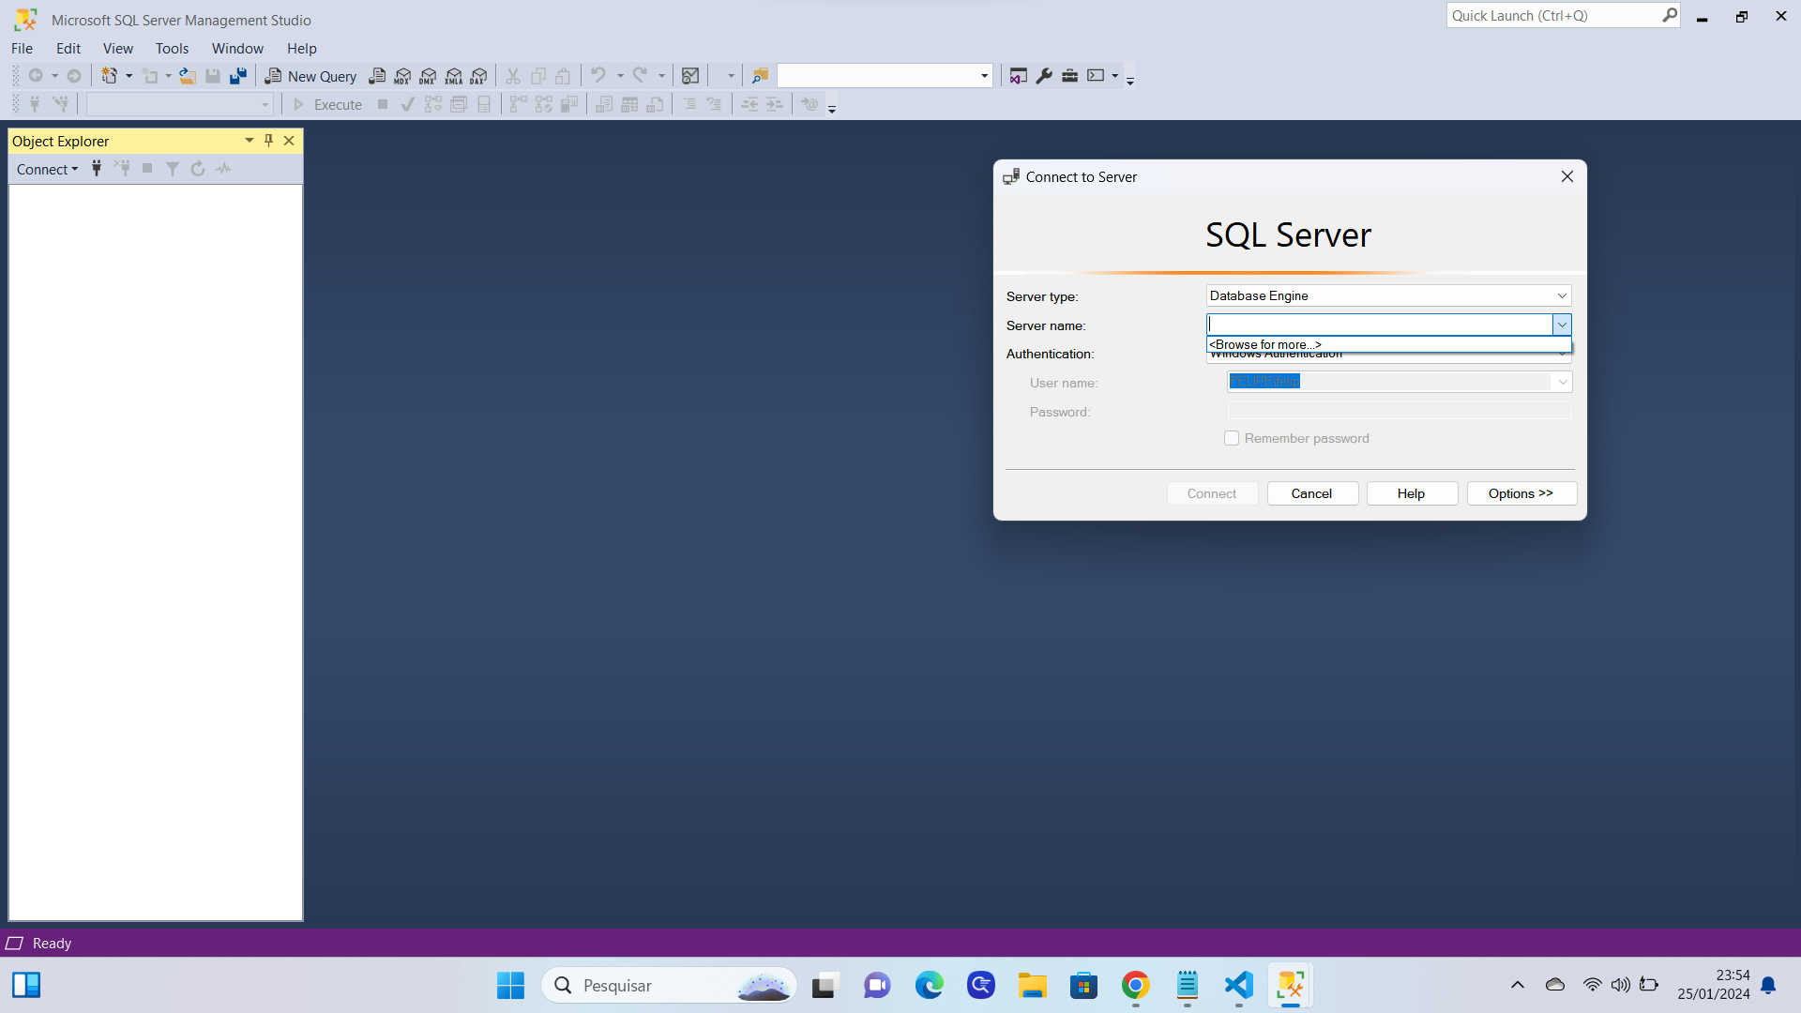Open the search combo box dropdown in toolbar
This screenshot has width=1801, height=1013.
[984, 76]
